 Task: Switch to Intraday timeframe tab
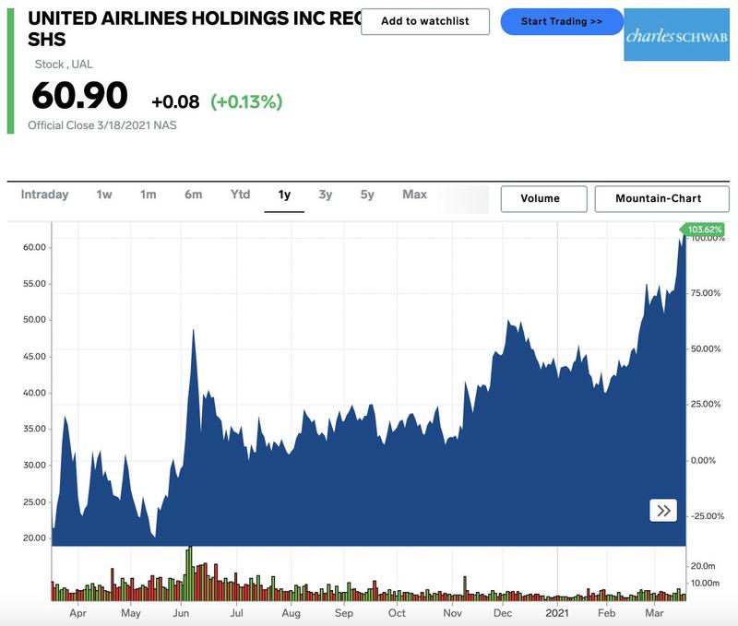(44, 195)
